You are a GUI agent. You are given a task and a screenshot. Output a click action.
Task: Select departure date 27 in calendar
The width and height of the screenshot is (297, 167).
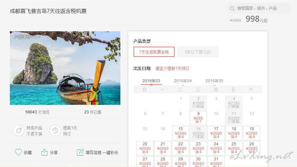point(145,162)
